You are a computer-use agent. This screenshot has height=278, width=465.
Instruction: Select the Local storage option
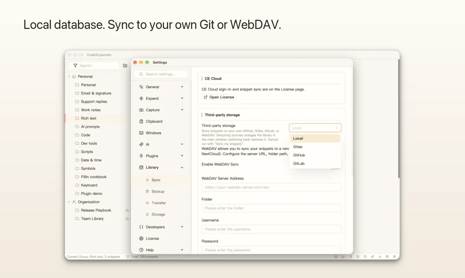[315, 138]
